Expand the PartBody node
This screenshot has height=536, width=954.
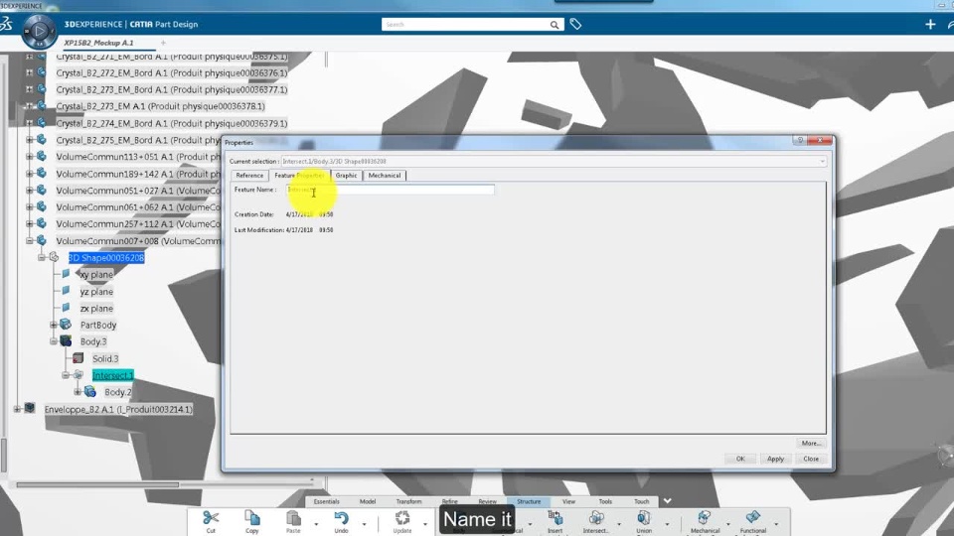click(54, 325)
